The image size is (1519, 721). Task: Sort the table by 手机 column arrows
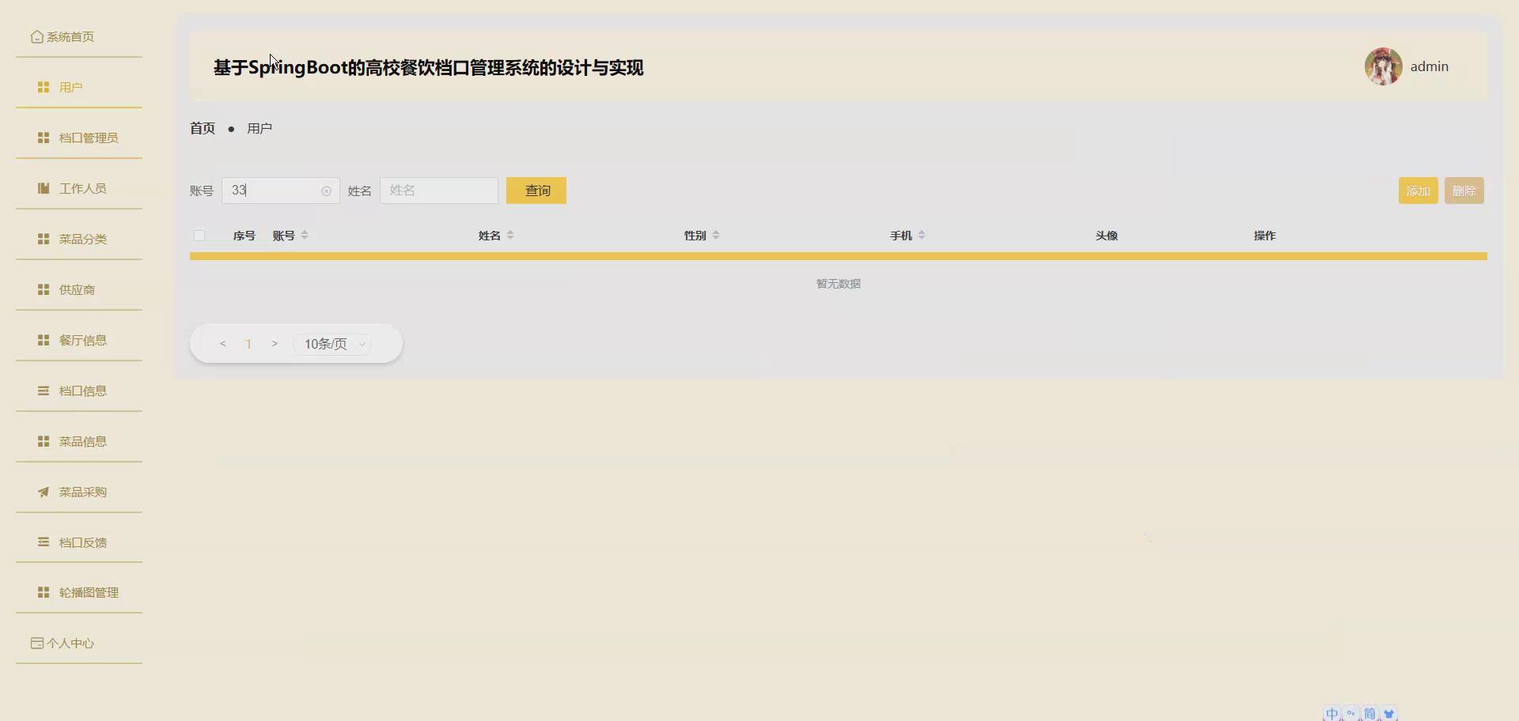(922, 235)
